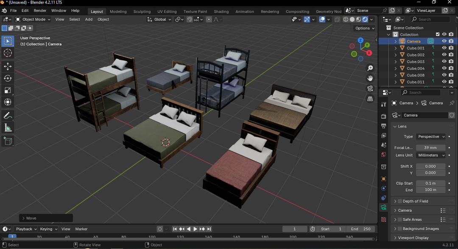This screenshot has height=249, width=458.
Task: Open the Output properties tab
Action: (x=383, y=126)
